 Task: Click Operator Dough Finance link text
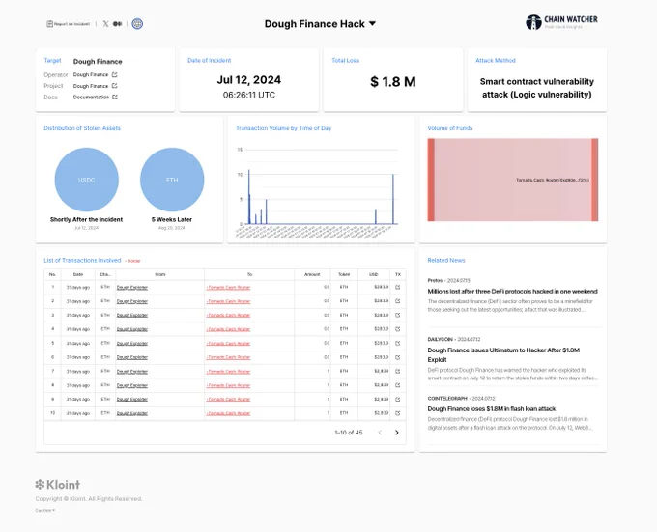pyautogui.click(x=91, y=74)
